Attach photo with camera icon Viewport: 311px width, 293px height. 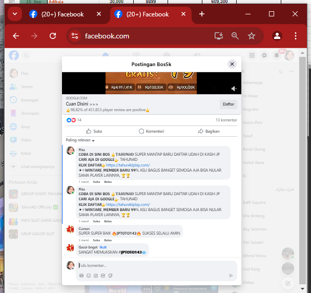click(96, 276)
